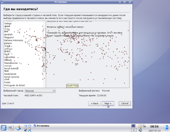Open the KDE K menu
The image size is (170, 132).
click(x=4, y=128)
